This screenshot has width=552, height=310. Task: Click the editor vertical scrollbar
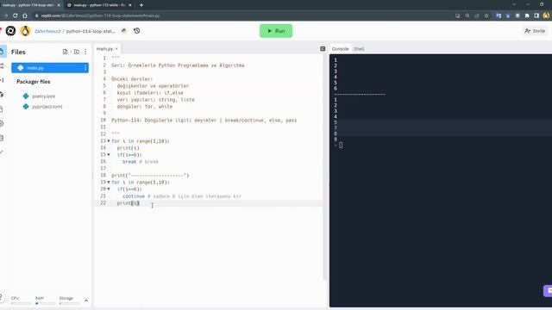pyautogui.click(x=324, y=167)
